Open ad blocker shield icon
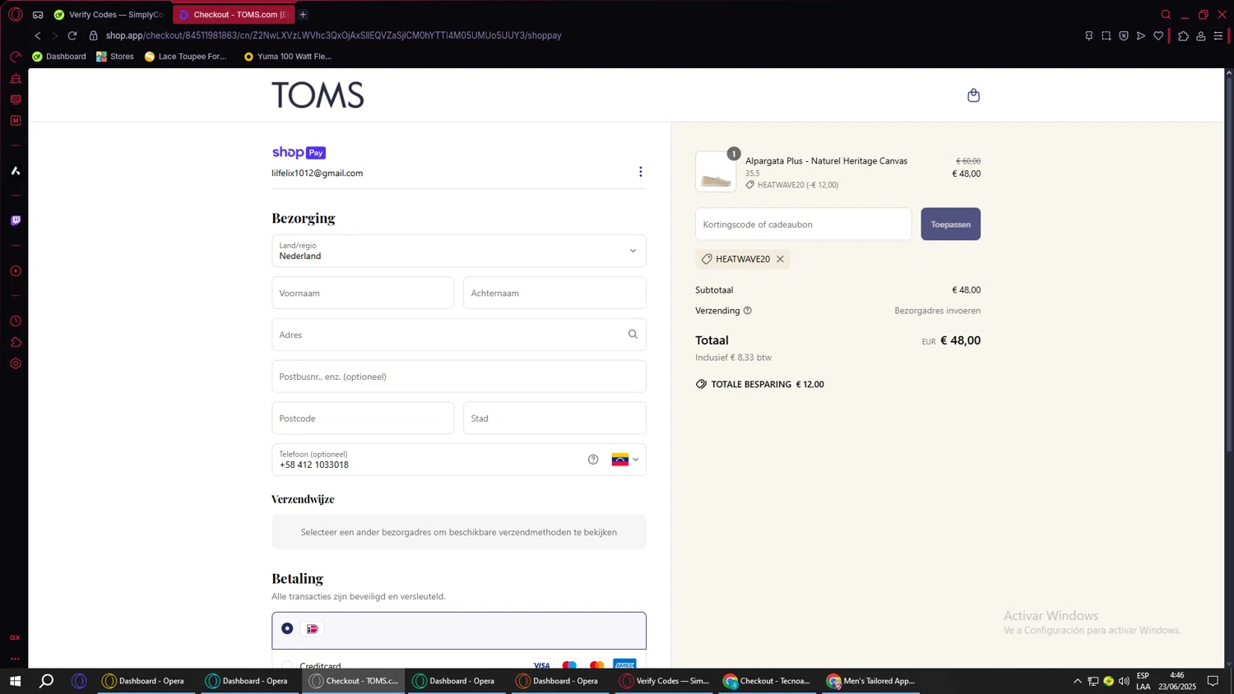 1123,35
